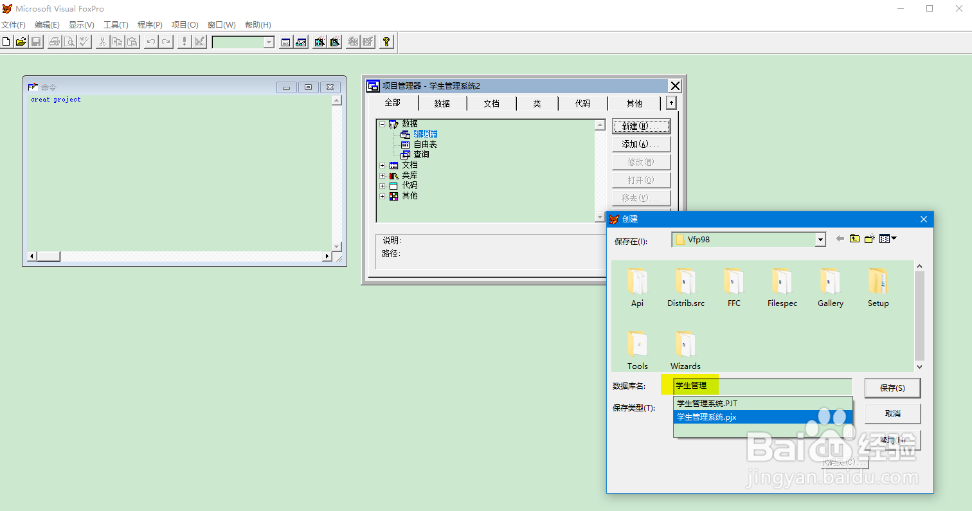Click the up-arrow collapse button beside tabs
Screen dimensions: 972x511
[x=671, y=103]
